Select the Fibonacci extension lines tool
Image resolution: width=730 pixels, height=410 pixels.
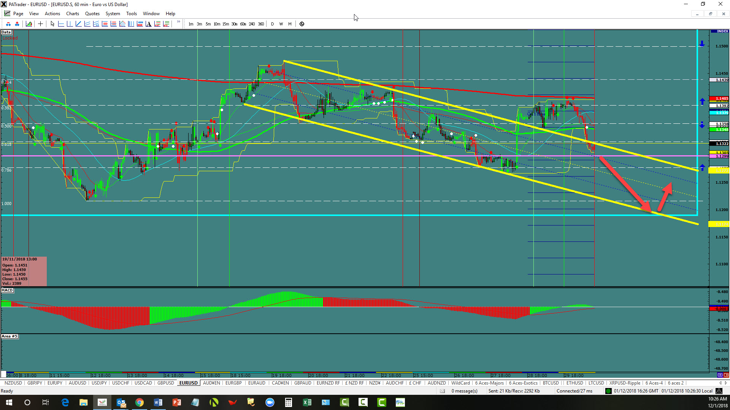click(113, 24)
